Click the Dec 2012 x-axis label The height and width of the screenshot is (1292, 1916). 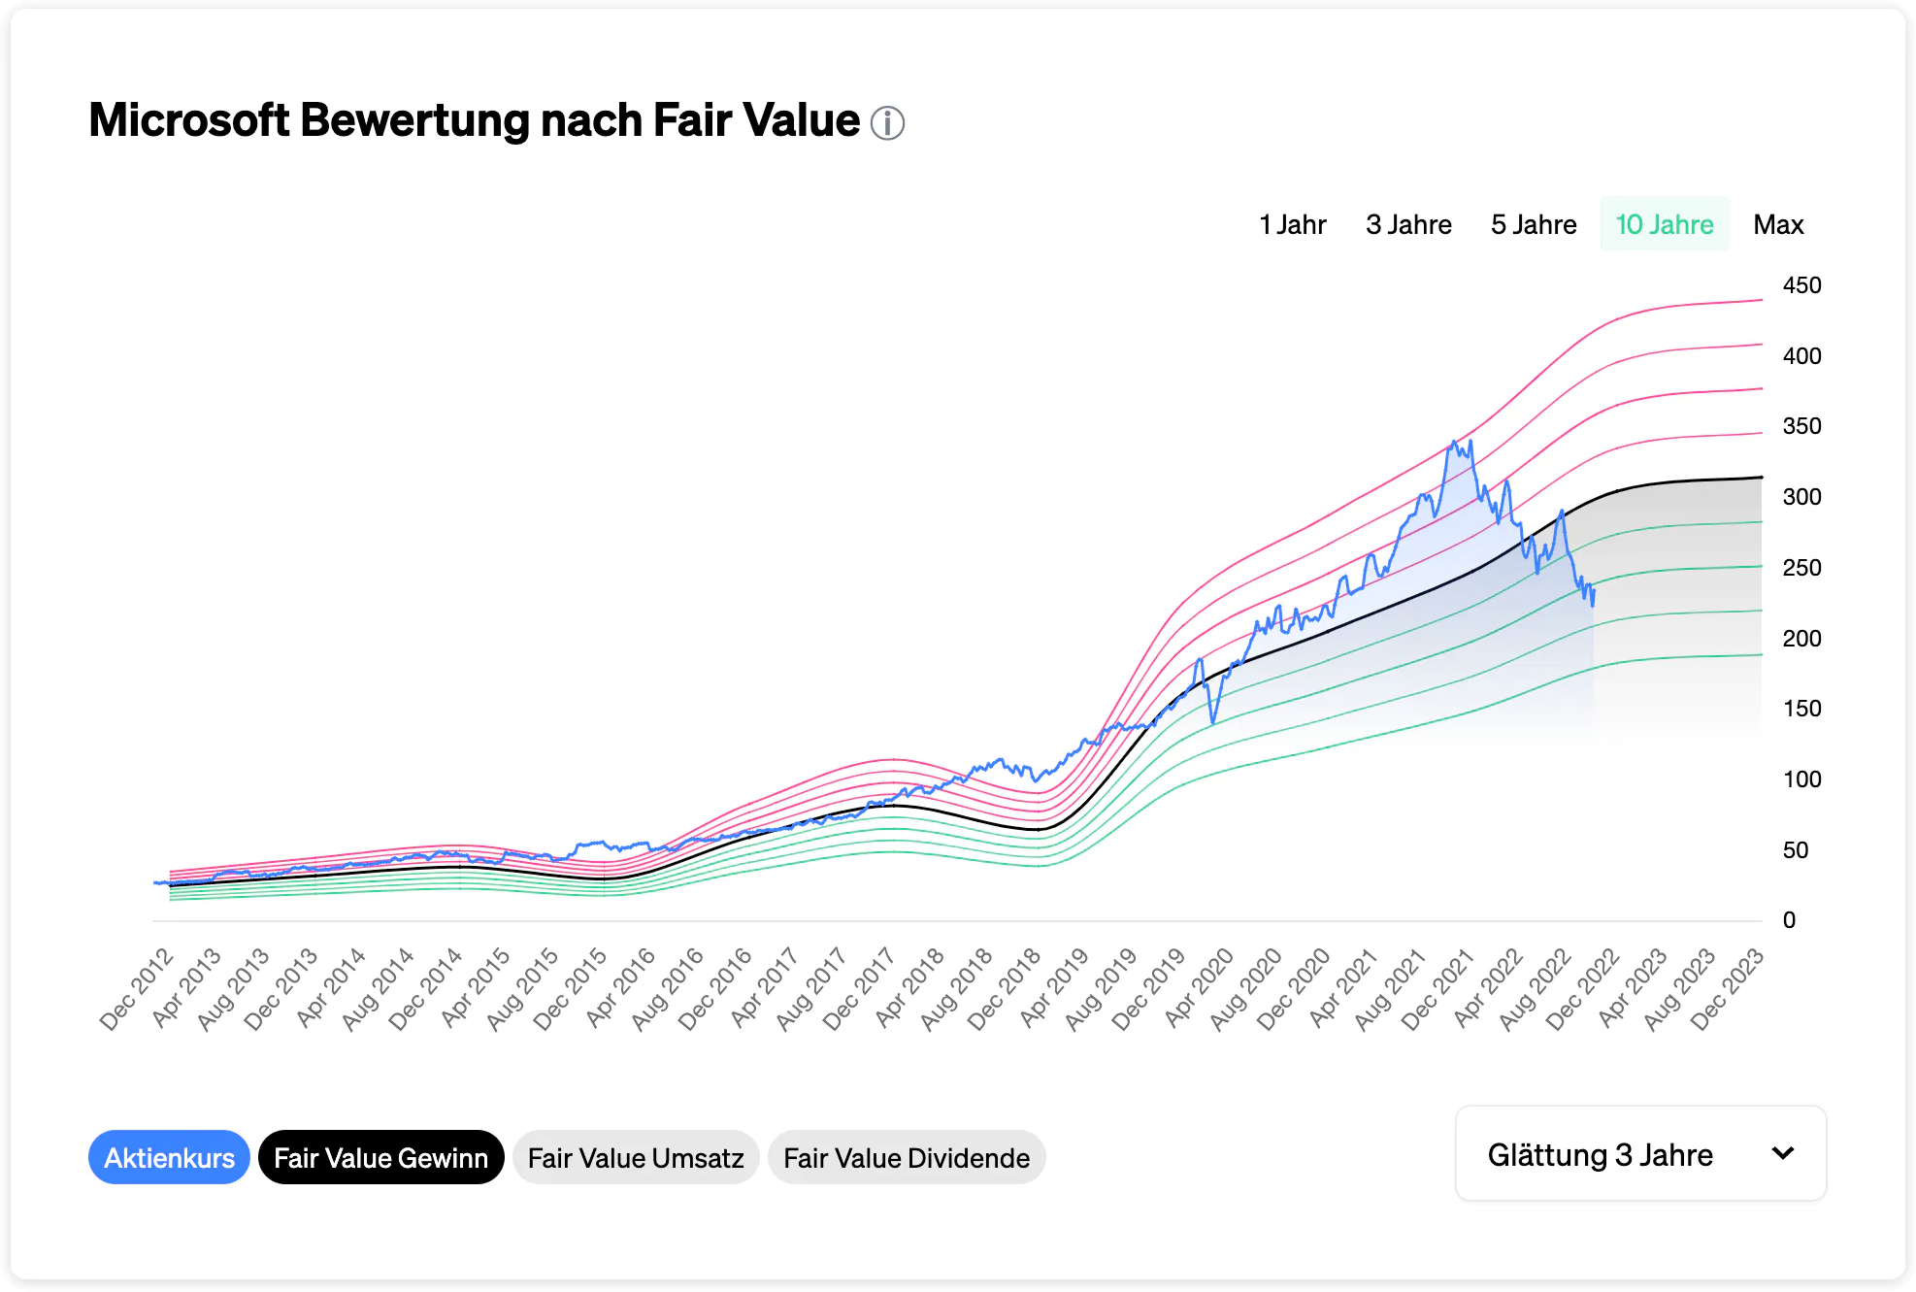(x=136, y=989)
